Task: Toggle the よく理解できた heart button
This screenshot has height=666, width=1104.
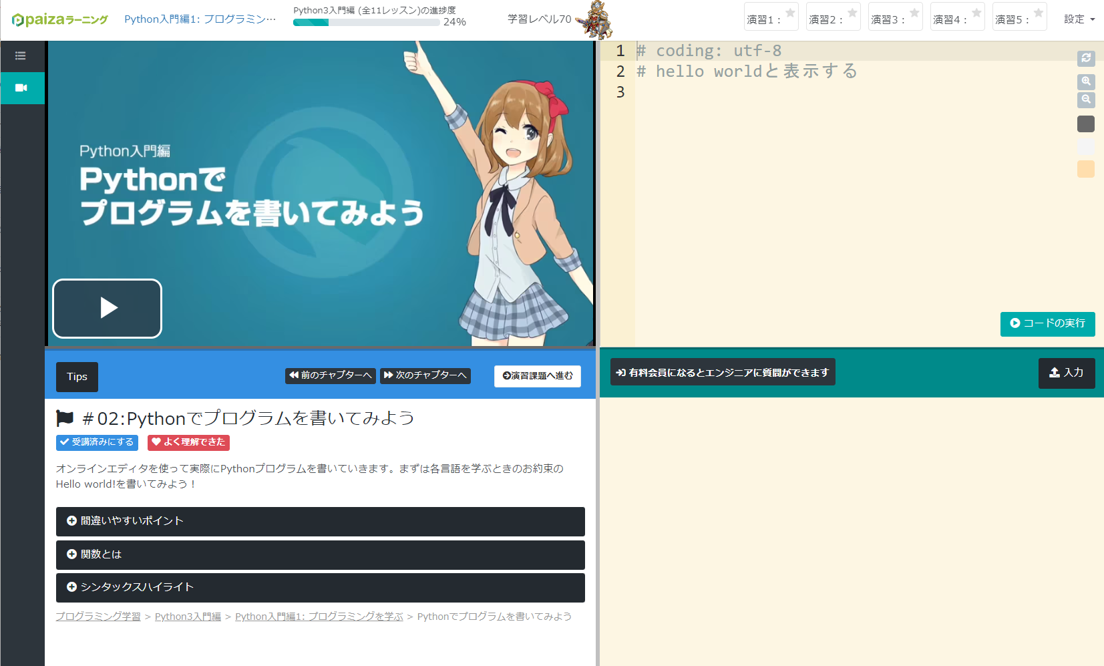Action: click(188, 442)
